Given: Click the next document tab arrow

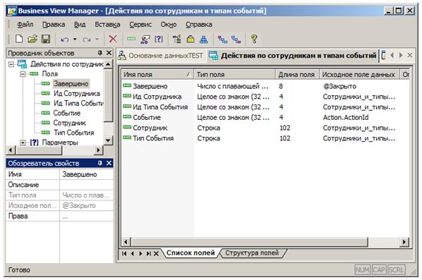Looking at the screenshot, I should [x=401, y=56].
